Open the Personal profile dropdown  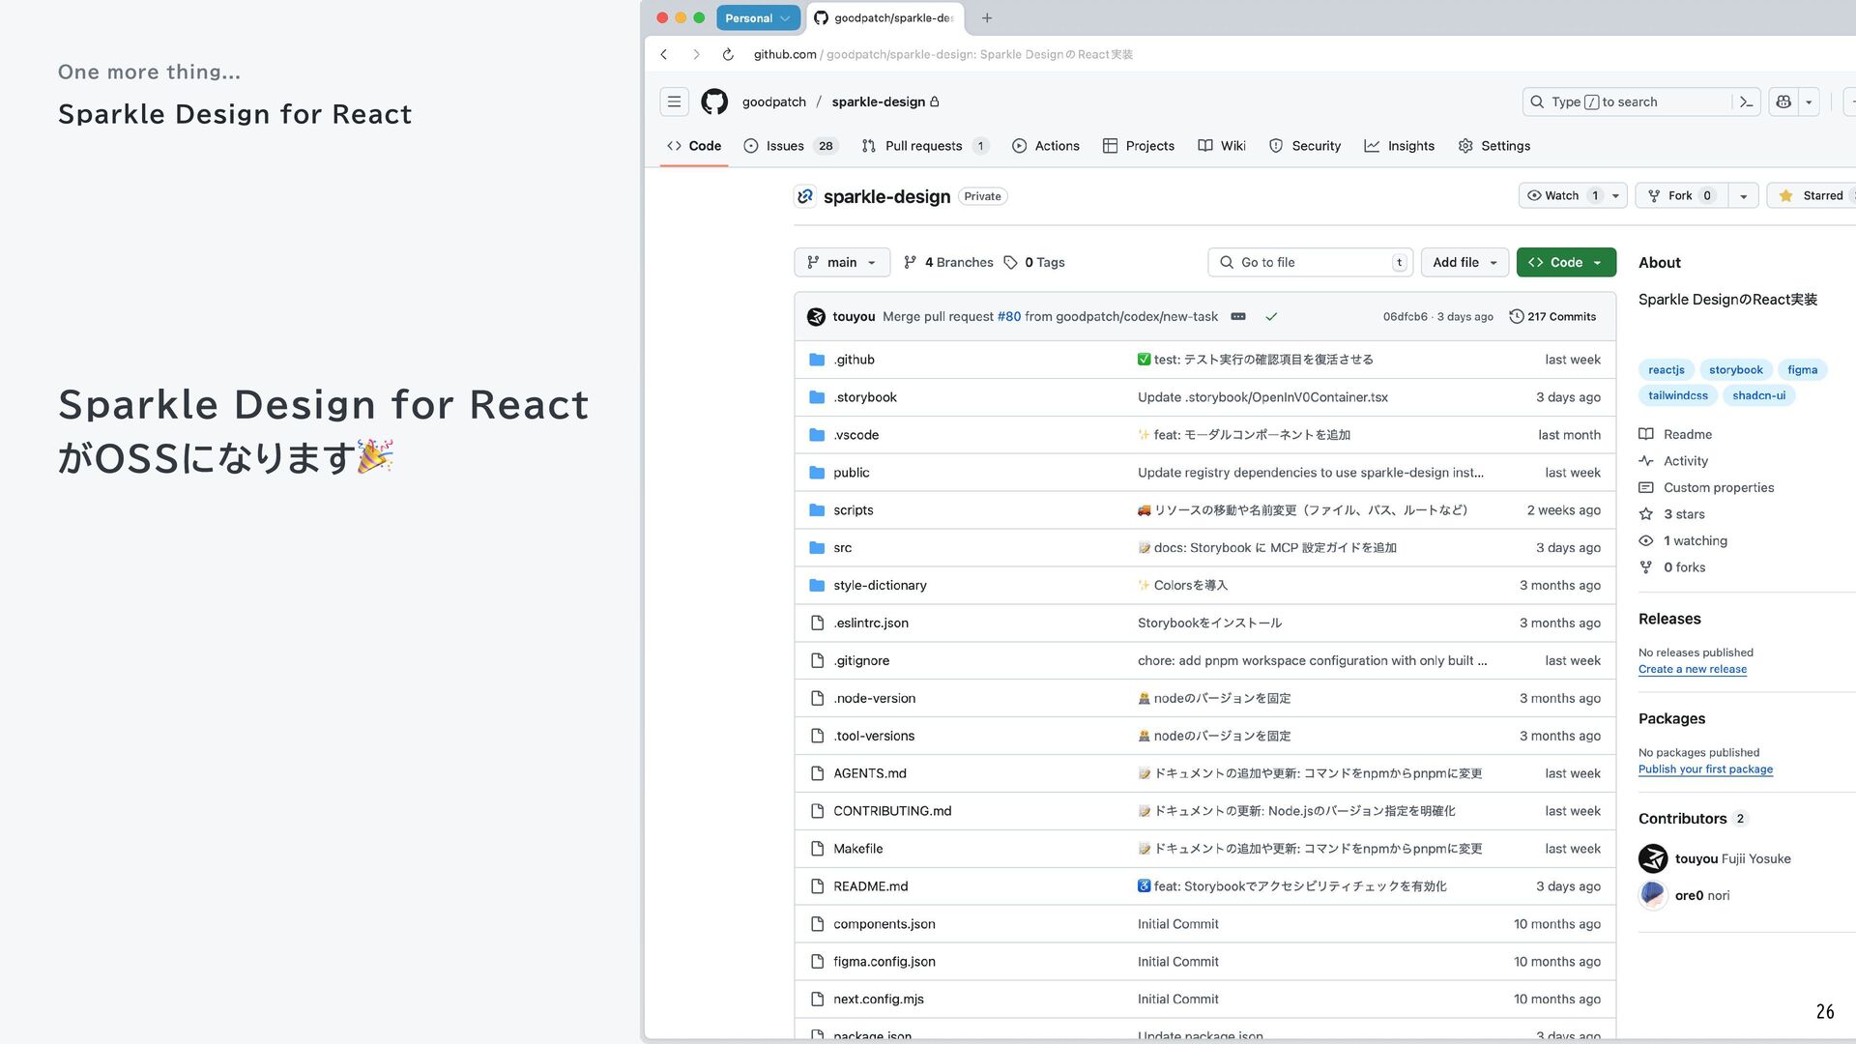(758, 17)
